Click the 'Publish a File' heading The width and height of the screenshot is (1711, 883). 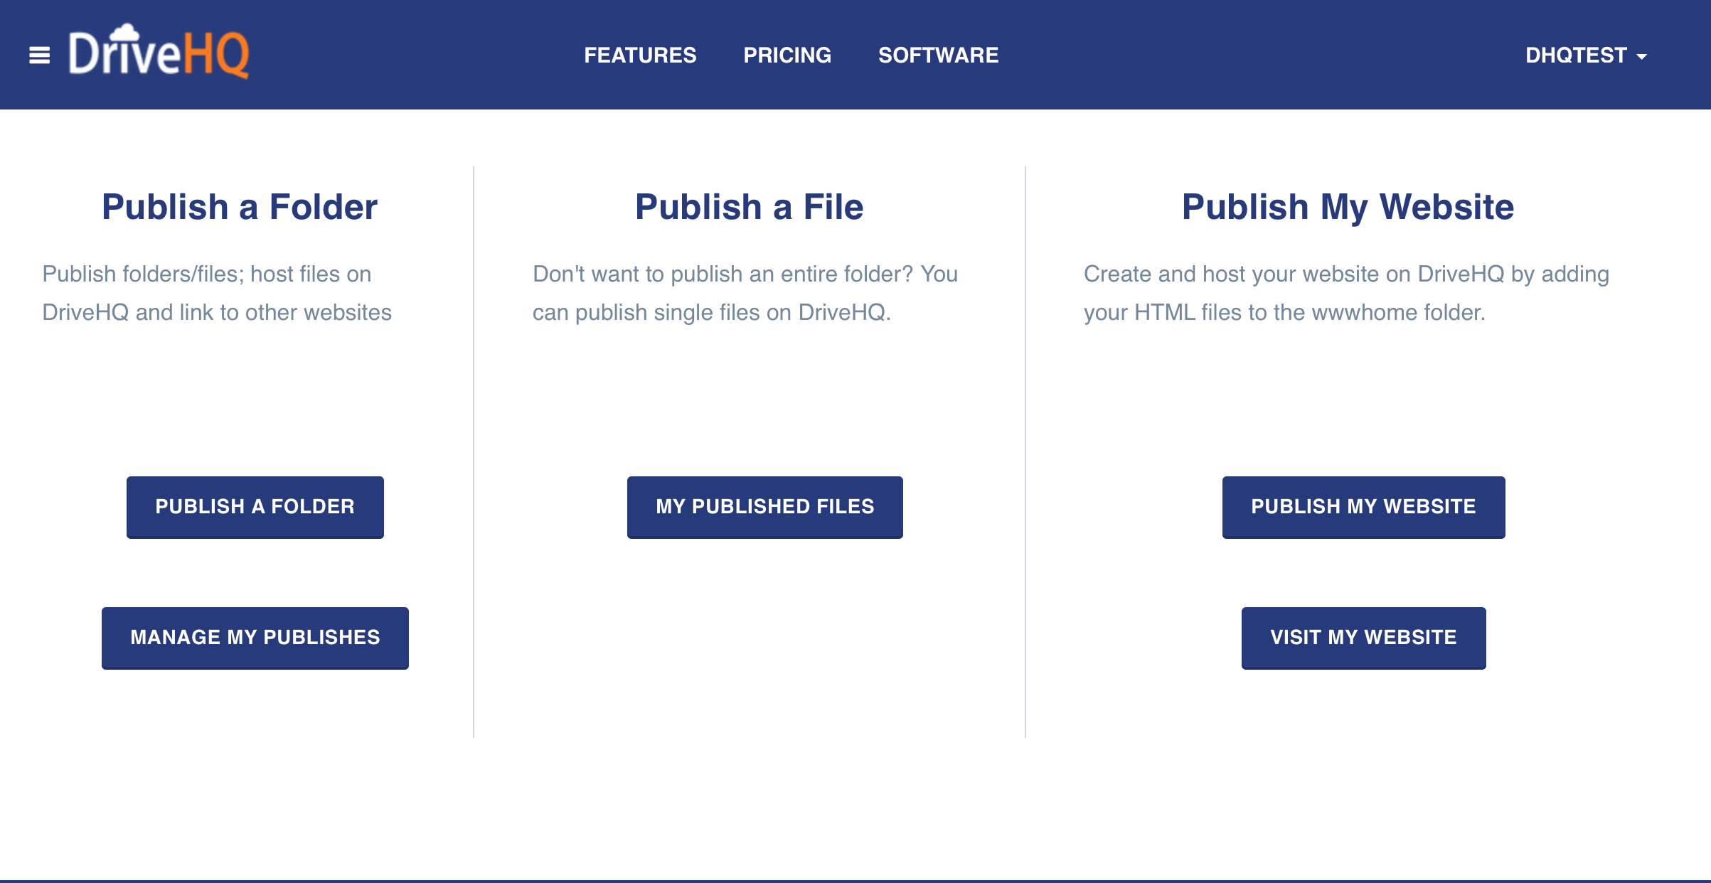coord(749,207)
